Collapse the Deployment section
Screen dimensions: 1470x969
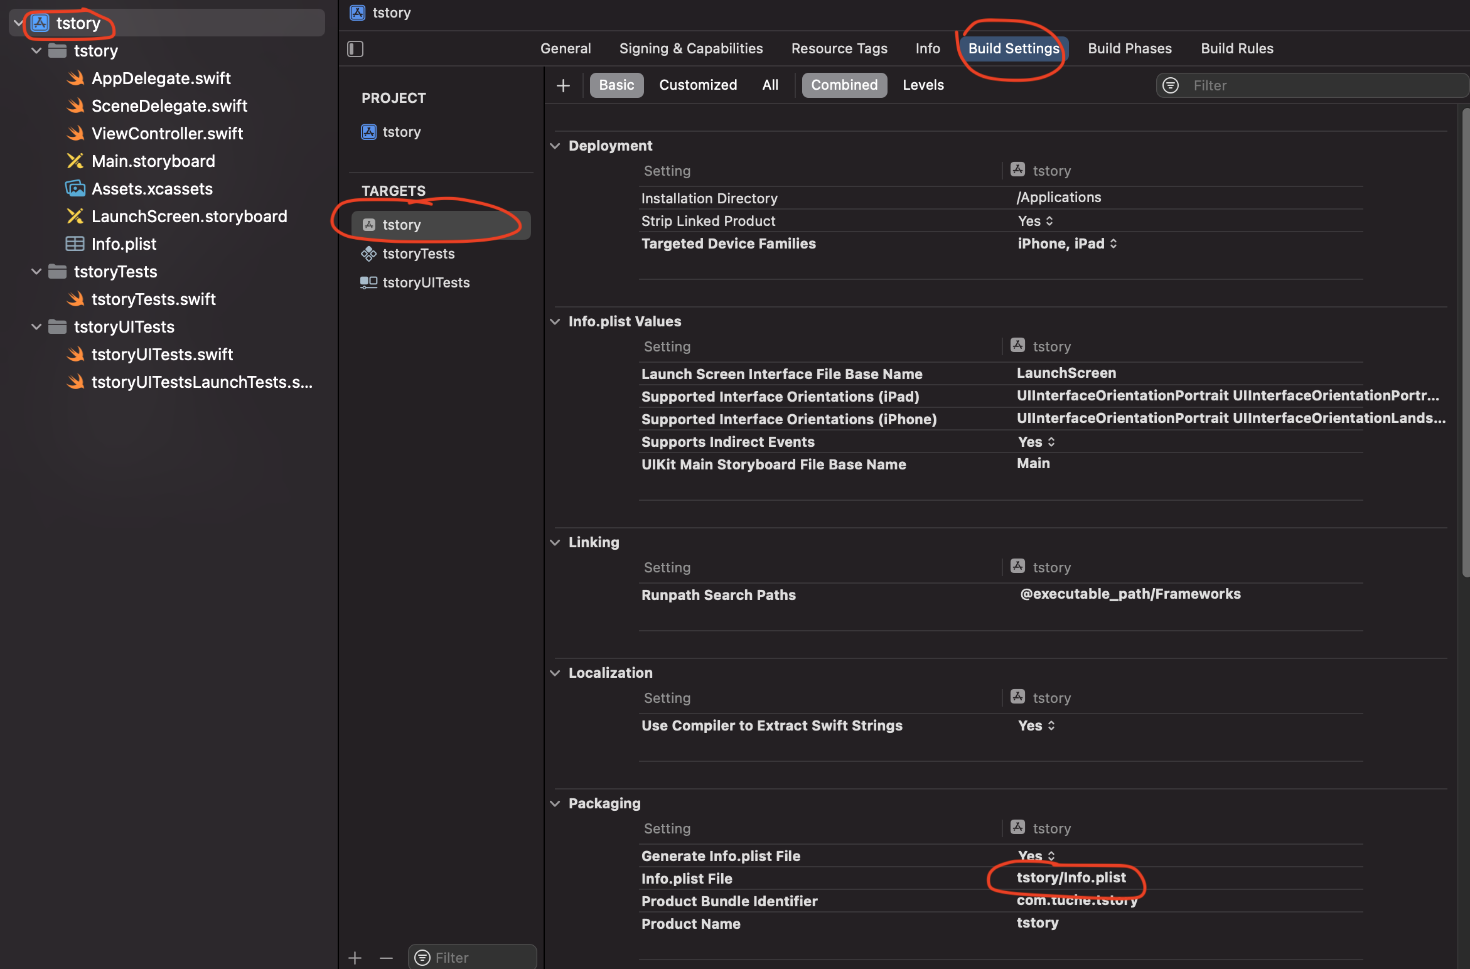555,146
